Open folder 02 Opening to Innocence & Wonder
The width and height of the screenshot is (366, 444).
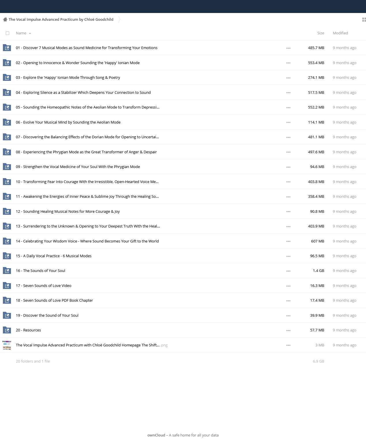[78, 63]
